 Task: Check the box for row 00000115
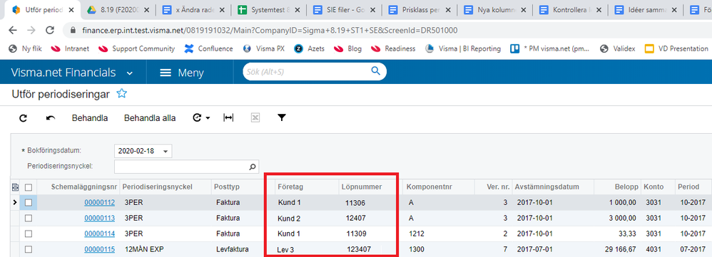click(28, 249)
